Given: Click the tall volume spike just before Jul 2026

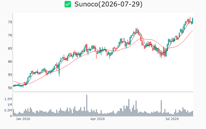Looking at the screenshot, I should point(161,108).
